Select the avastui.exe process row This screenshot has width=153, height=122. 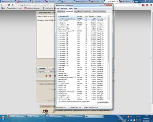click(82, 27)
